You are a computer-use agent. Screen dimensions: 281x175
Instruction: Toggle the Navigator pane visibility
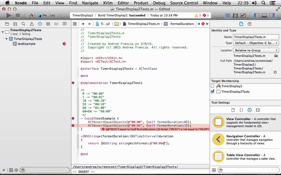[x=257, y=16]
